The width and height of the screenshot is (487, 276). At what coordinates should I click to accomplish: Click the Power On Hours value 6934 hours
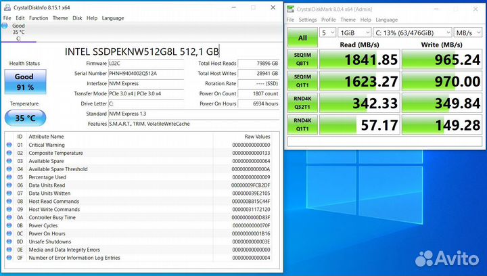click(258, 103)
